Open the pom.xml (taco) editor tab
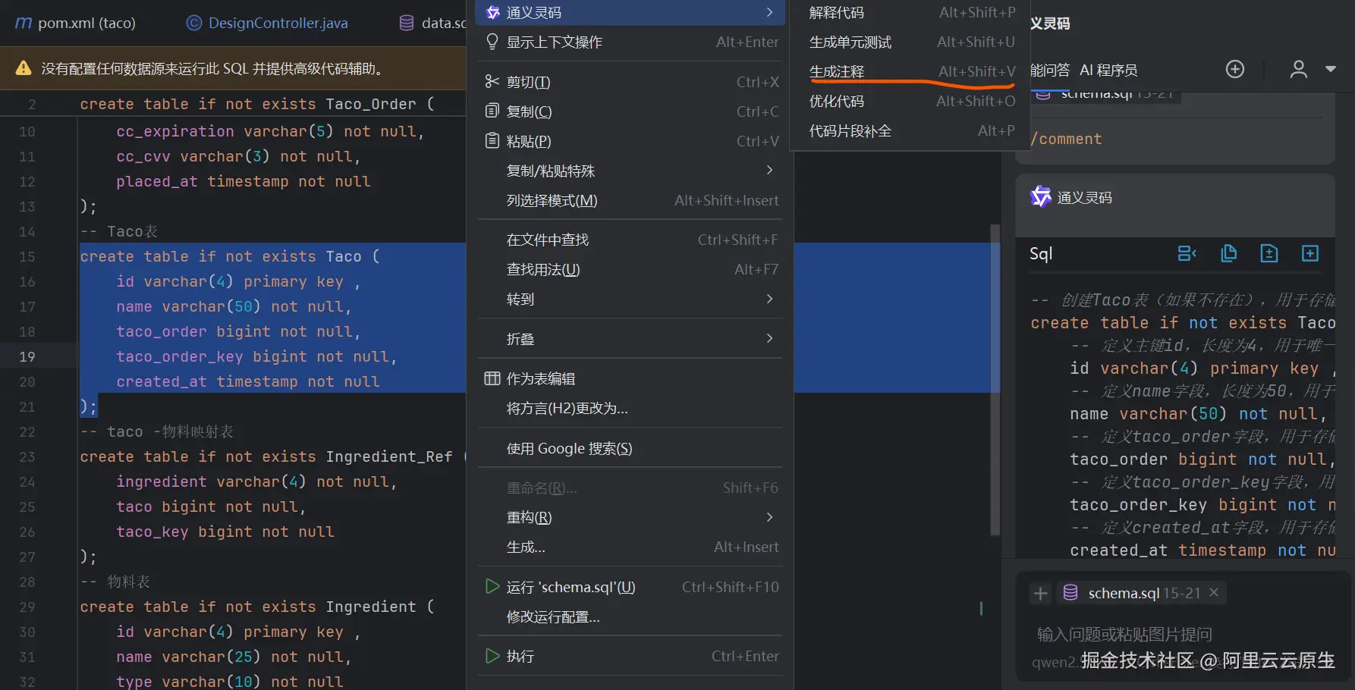This screenshot has width=1355, height=690. click(x=86, y=23)
